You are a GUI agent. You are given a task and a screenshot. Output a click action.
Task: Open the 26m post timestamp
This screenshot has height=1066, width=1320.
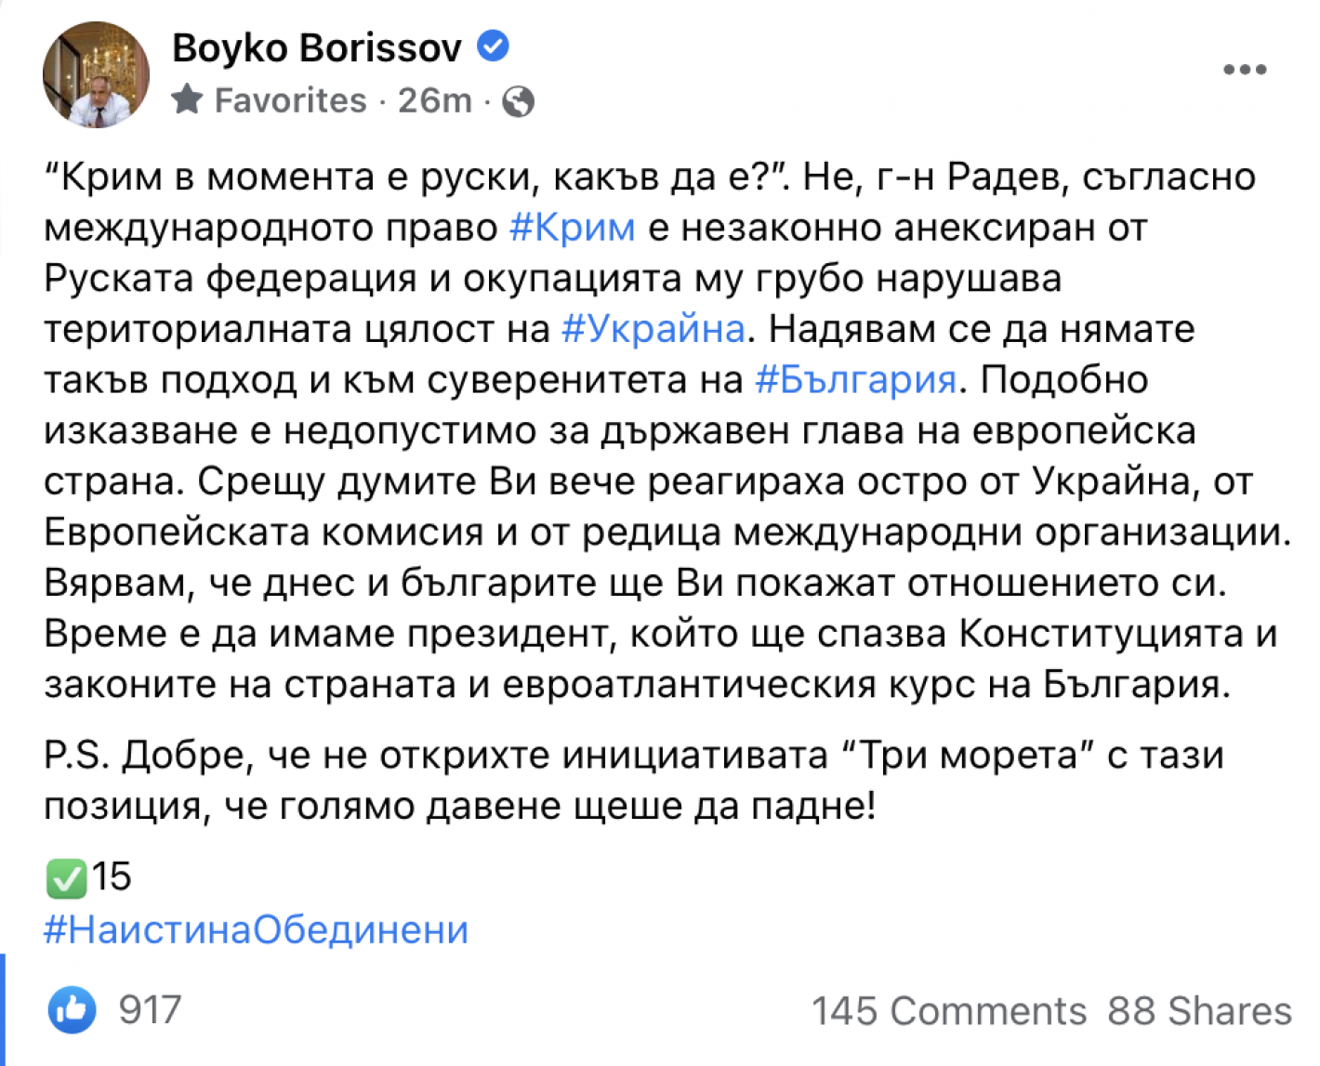[434, 100]
